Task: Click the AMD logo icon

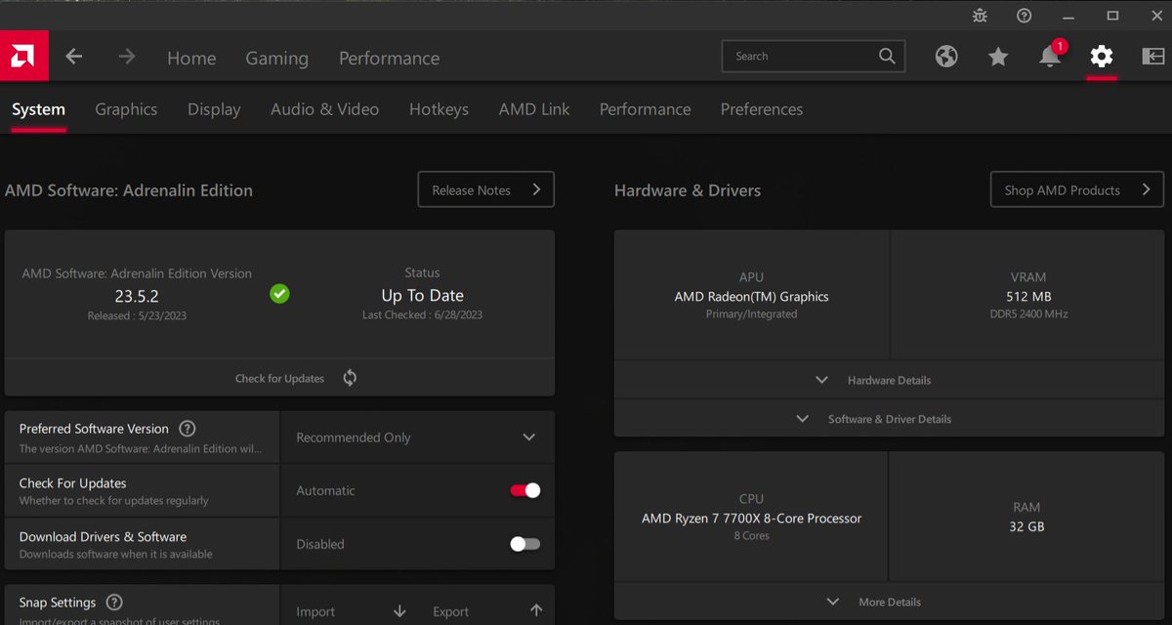Action: (x=24, y=57)
